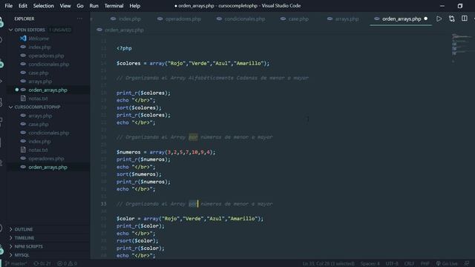Open index.php in CURSOCOMPLETOPHP folder
Image resolution: width=475 pixels, height=267 pixels.
[x=48, y=142]
